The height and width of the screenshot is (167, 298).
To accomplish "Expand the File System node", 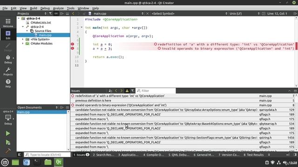I will click(x=23, y=39).
